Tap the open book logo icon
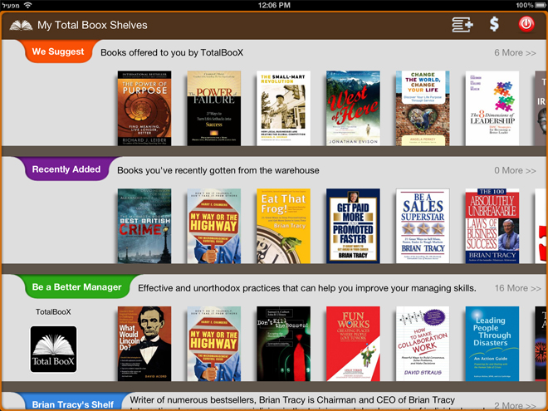 click(21, 25)
